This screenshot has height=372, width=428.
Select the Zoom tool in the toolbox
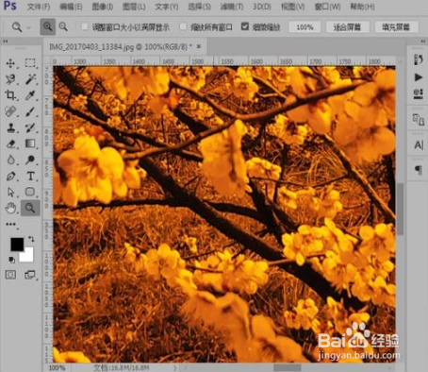30,208
